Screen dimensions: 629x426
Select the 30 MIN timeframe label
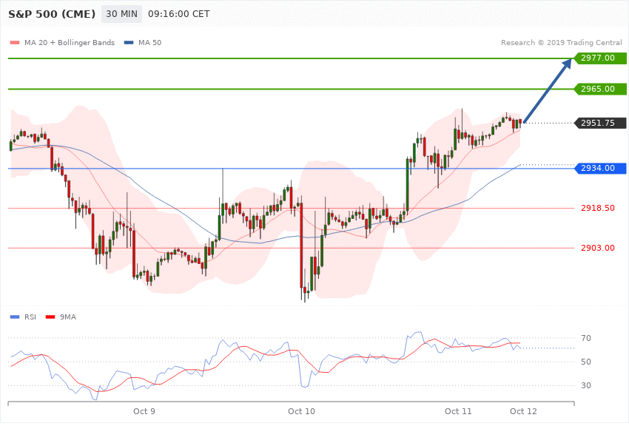coord(121,14)
